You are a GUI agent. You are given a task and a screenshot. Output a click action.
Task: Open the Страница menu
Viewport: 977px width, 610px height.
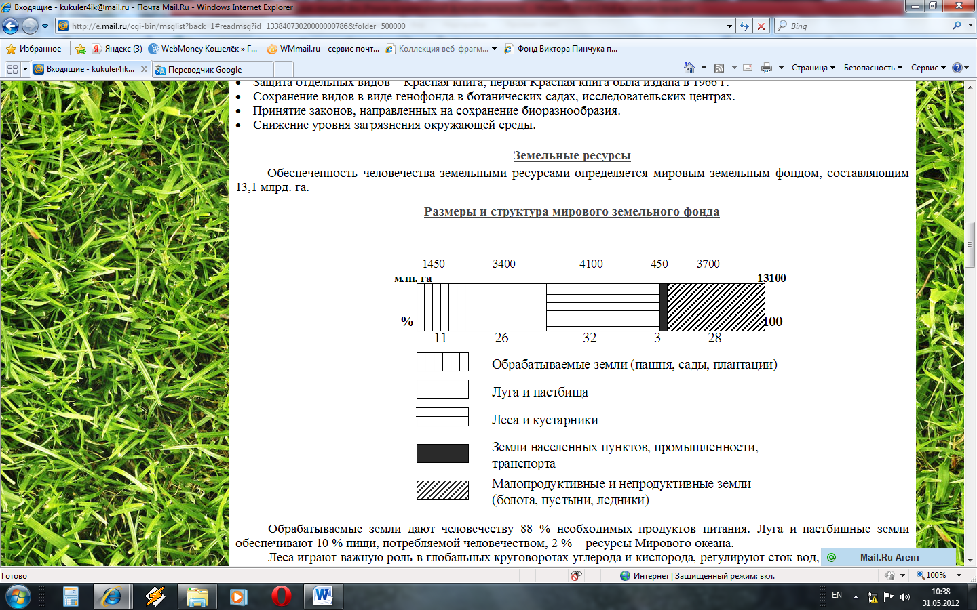813,68
